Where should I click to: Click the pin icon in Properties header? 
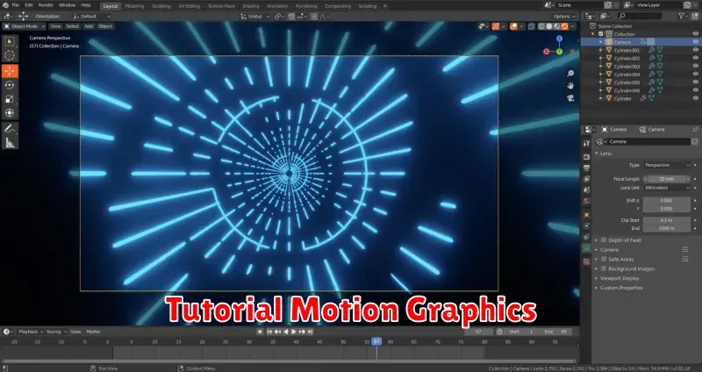[x=695, y=129]
